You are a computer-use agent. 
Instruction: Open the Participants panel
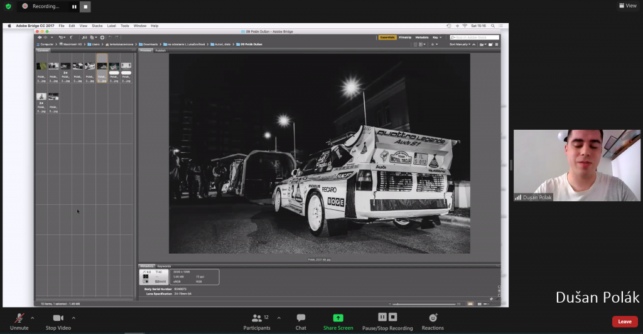[x=257, y=321]
